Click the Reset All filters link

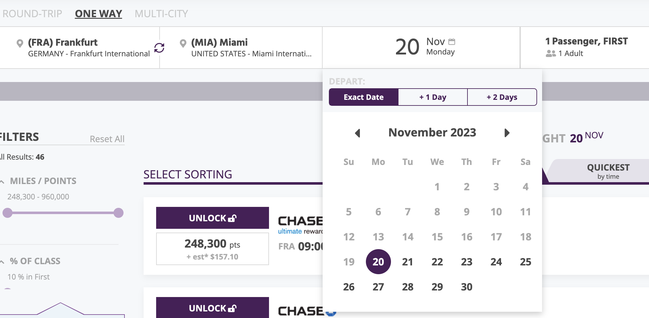(107, 139)
